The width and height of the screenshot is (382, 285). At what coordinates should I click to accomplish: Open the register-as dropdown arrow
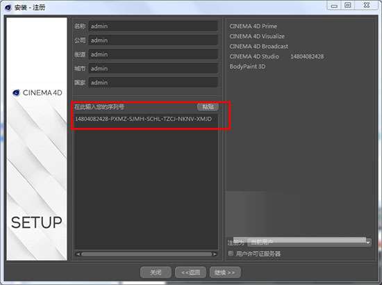368,243
